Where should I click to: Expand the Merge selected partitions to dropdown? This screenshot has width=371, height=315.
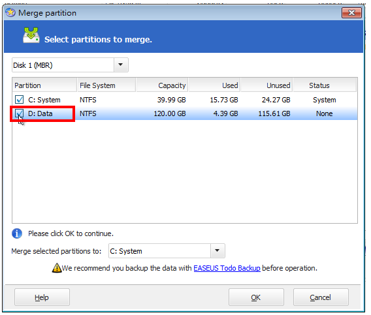pos(218,250)
